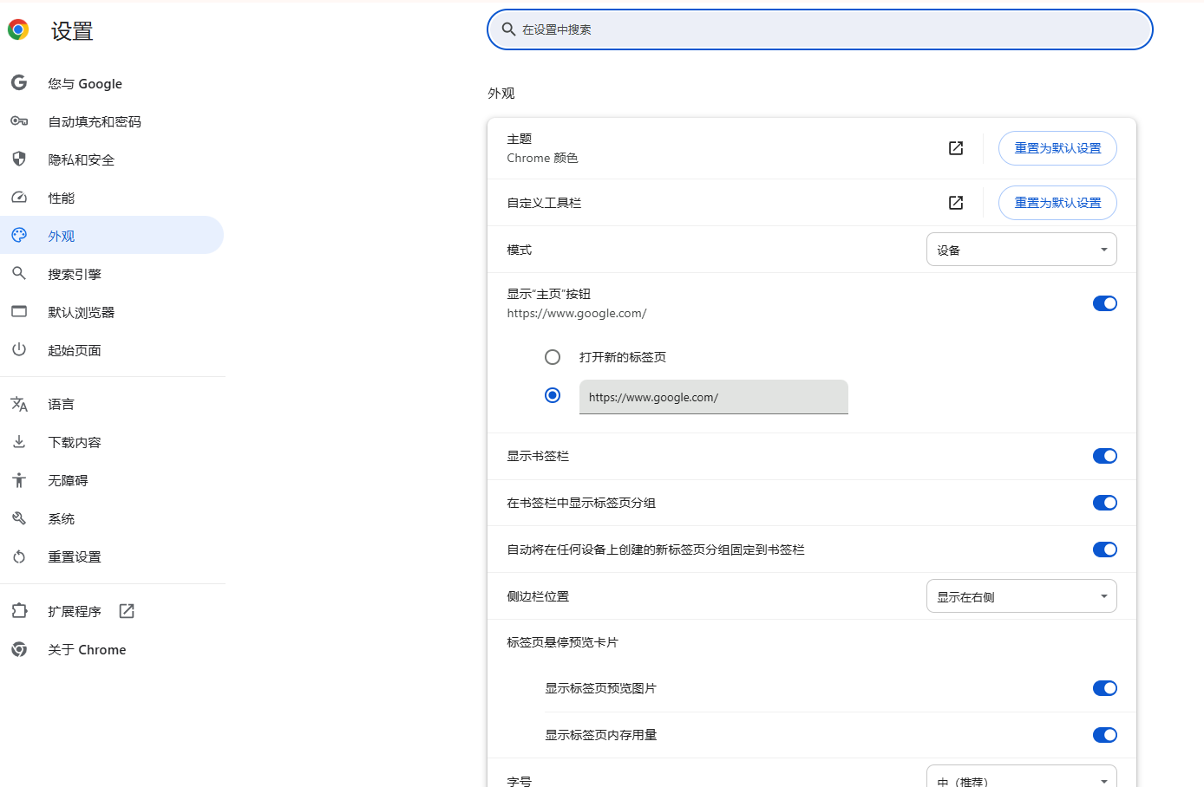Click the shield icon for 隐私和安全
The image size is (1204, 787).
tap(19, 159)
